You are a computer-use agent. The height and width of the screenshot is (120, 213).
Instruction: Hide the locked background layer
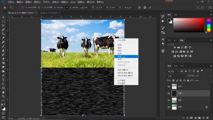point(169,107)
